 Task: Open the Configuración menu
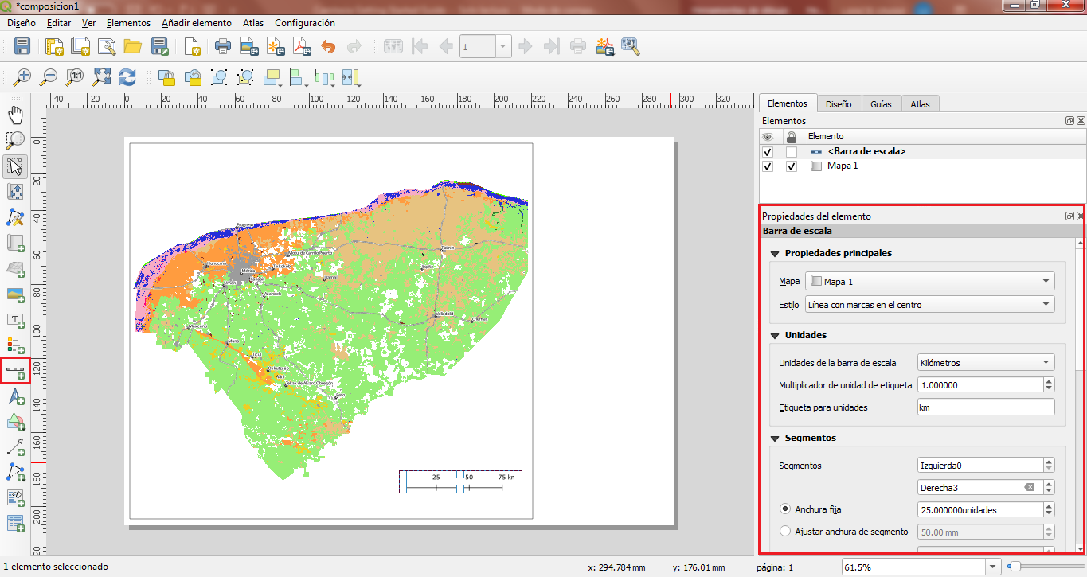coord(305,23)
